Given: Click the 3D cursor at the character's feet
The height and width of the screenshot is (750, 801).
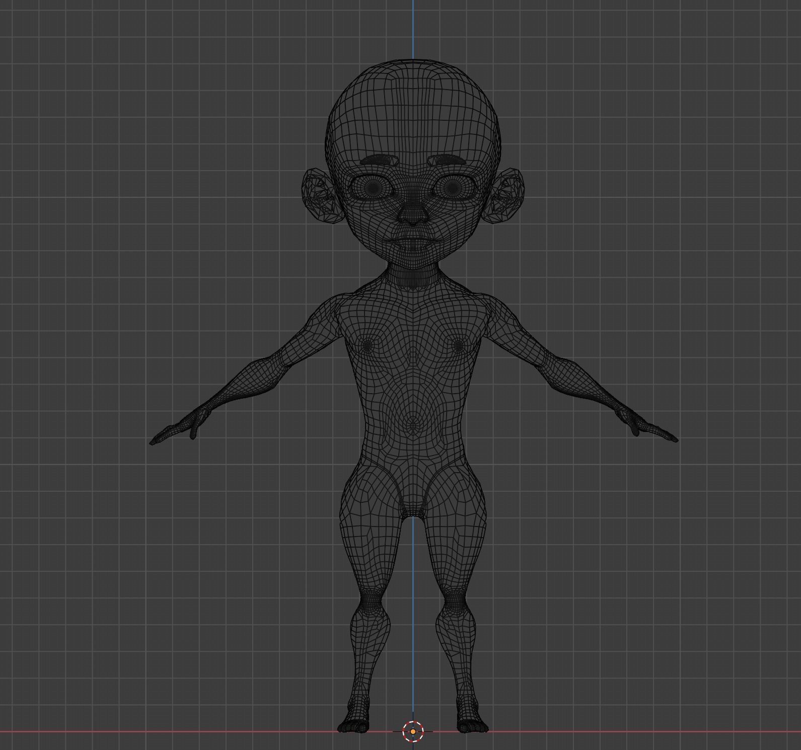Looking at the screenshot, I should (413, 731).
